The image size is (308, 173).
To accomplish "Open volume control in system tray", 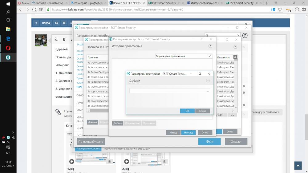I will coord(8,142).
